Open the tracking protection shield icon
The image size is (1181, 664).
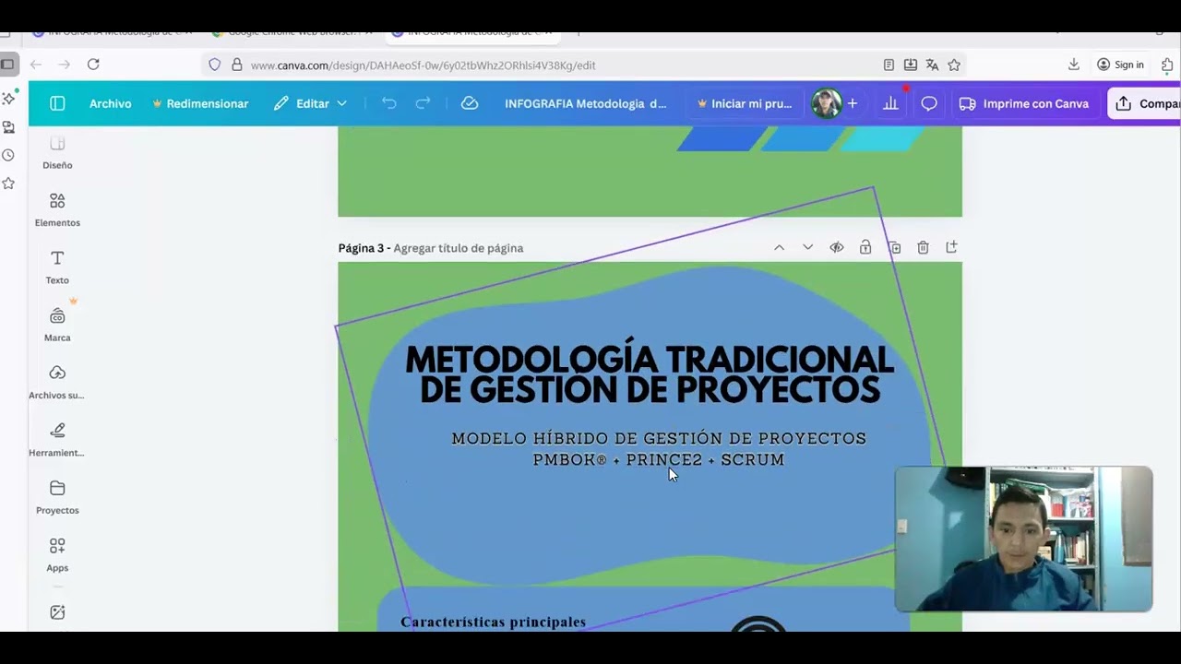(x=214, y=65)
